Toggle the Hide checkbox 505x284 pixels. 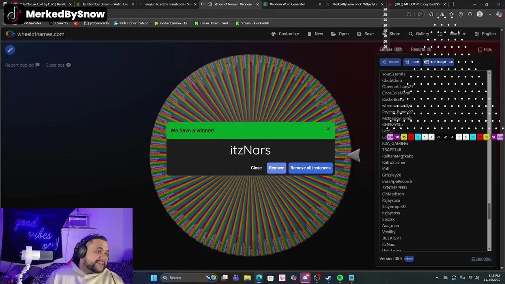(480, 50)
